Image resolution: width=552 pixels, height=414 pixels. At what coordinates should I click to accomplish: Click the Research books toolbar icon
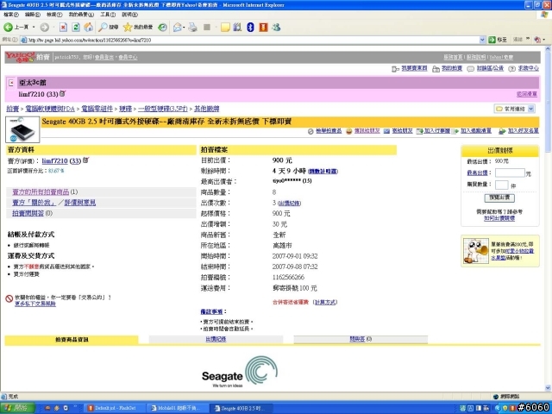238,27
